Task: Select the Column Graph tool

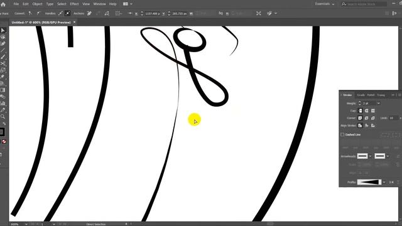Action: (3, 103)
